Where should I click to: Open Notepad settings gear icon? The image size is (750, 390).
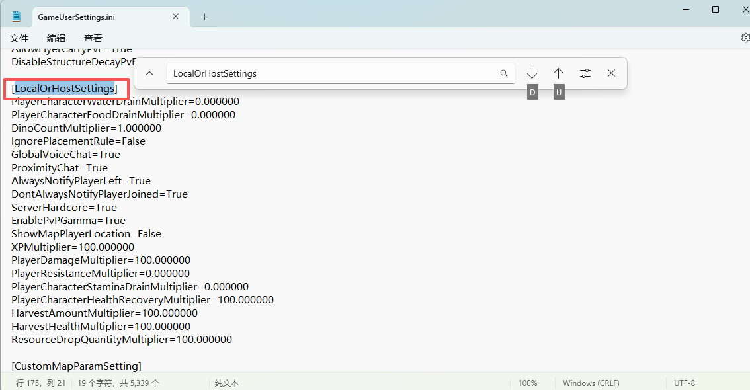[745, 38]
